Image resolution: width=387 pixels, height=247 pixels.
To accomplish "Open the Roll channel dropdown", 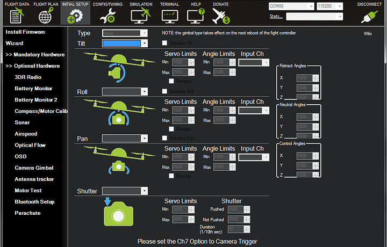I will coord(125,92).
